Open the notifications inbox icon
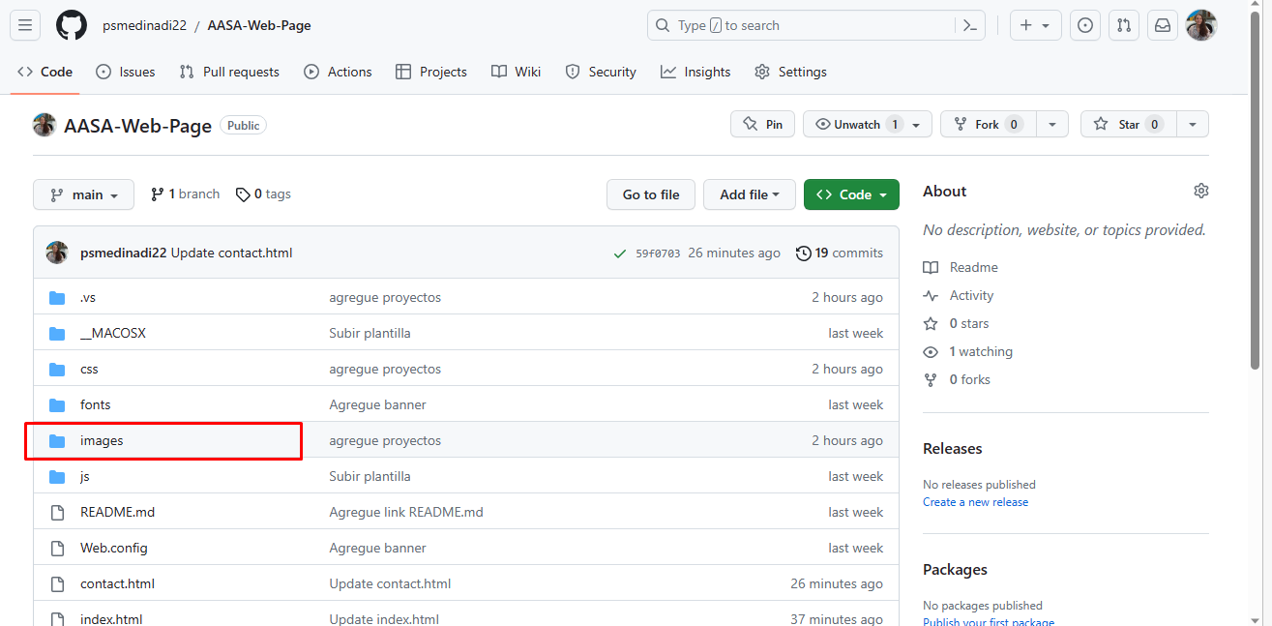 coord(1162,25)
